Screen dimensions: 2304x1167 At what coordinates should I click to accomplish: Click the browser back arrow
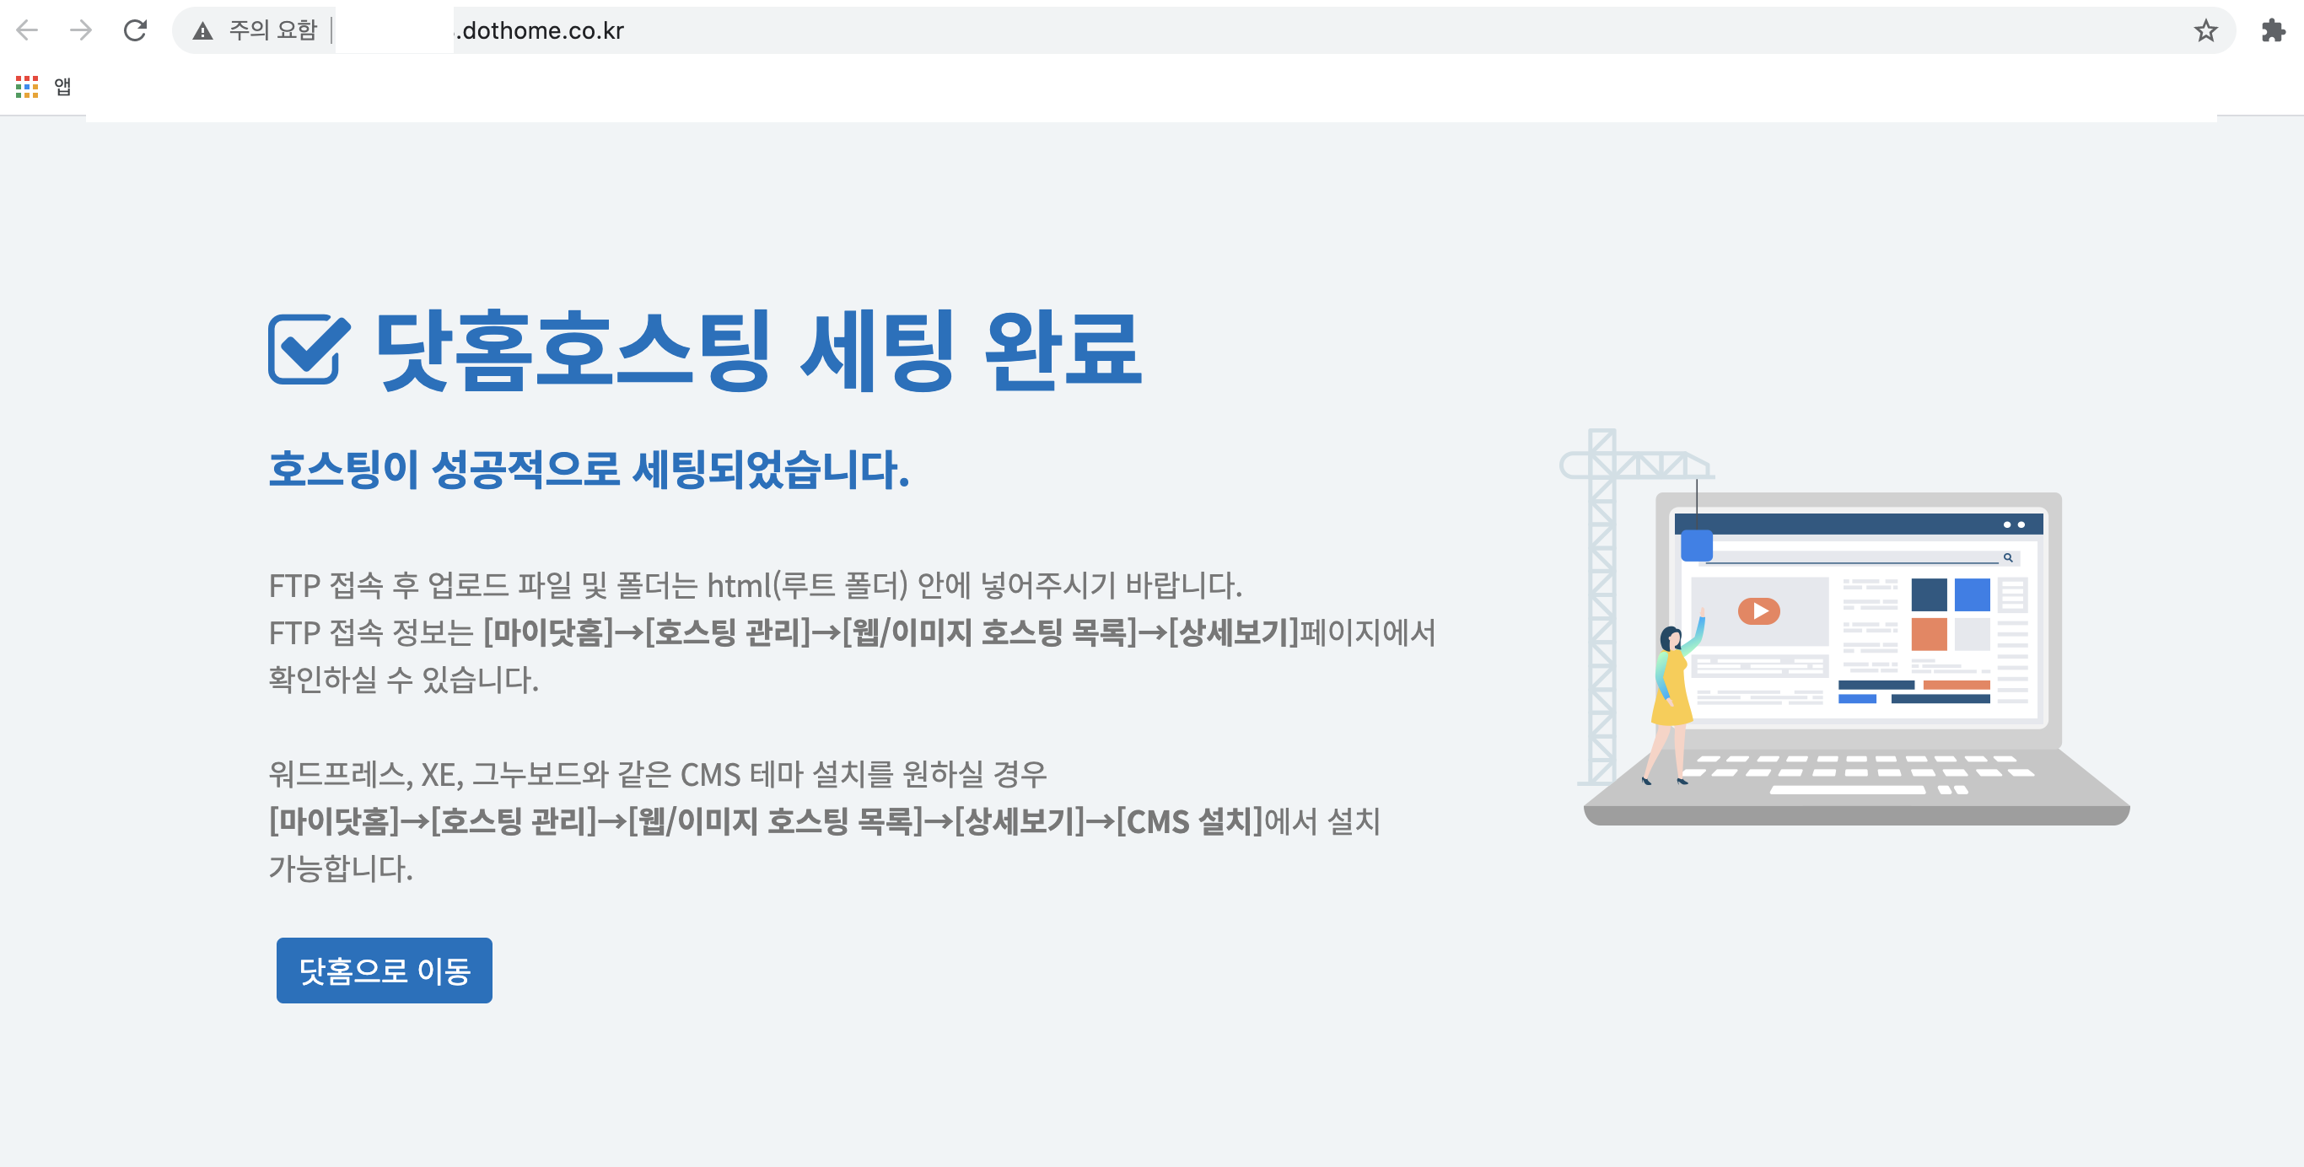(x=27, y=30)
